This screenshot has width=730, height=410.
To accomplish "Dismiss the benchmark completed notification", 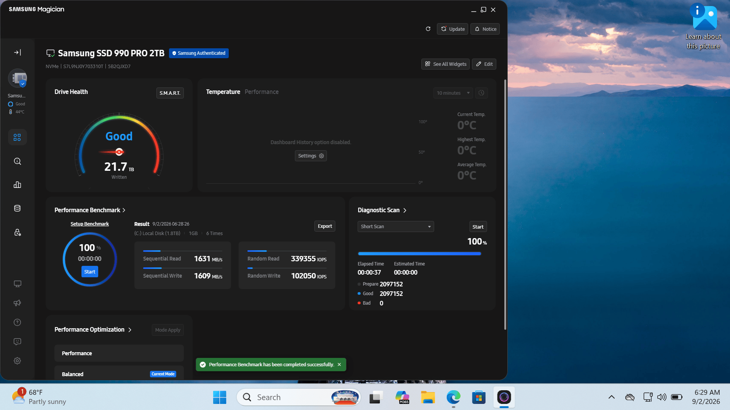I will point(339,365).
